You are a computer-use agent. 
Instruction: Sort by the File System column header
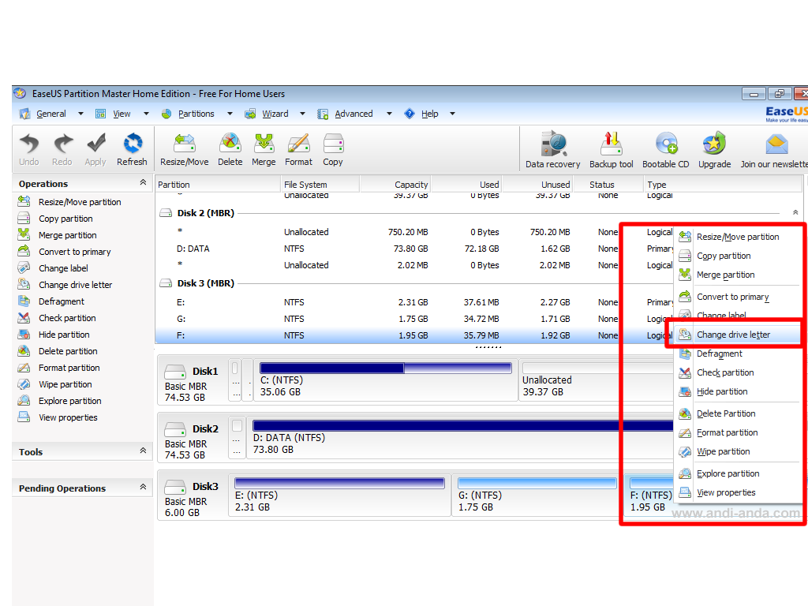[x=320, y=185]
